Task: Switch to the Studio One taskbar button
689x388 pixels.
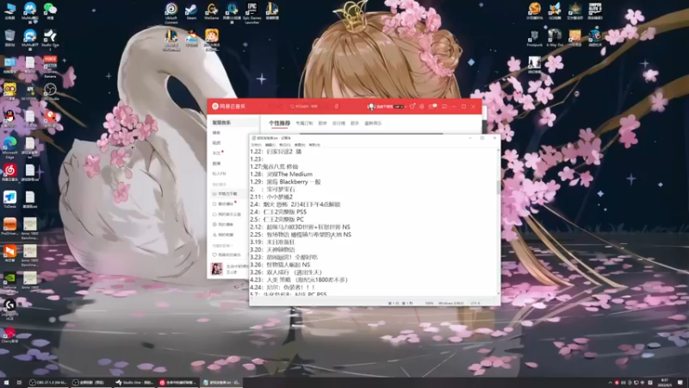Action: [134, 383]
